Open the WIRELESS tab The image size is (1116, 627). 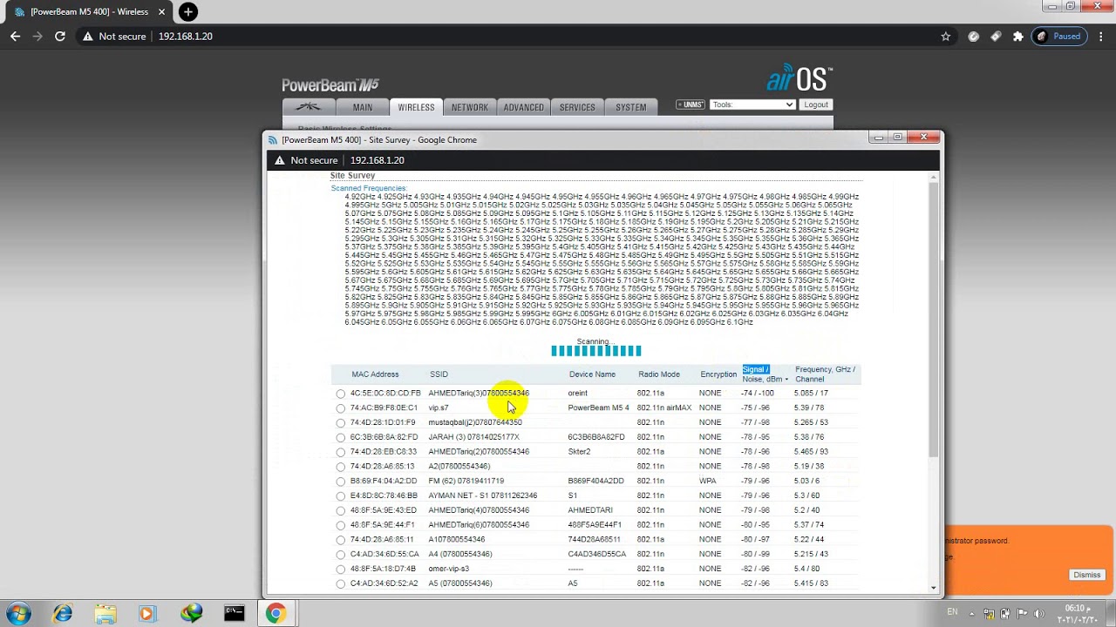click(x=416, y=107)
